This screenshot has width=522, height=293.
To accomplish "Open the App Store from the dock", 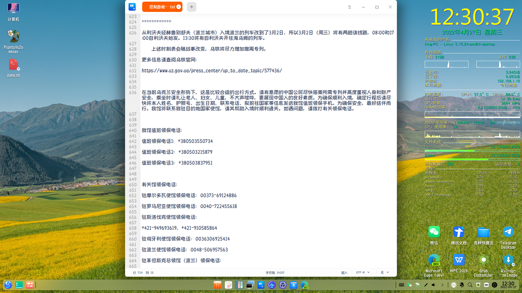I will pos(217,285).
